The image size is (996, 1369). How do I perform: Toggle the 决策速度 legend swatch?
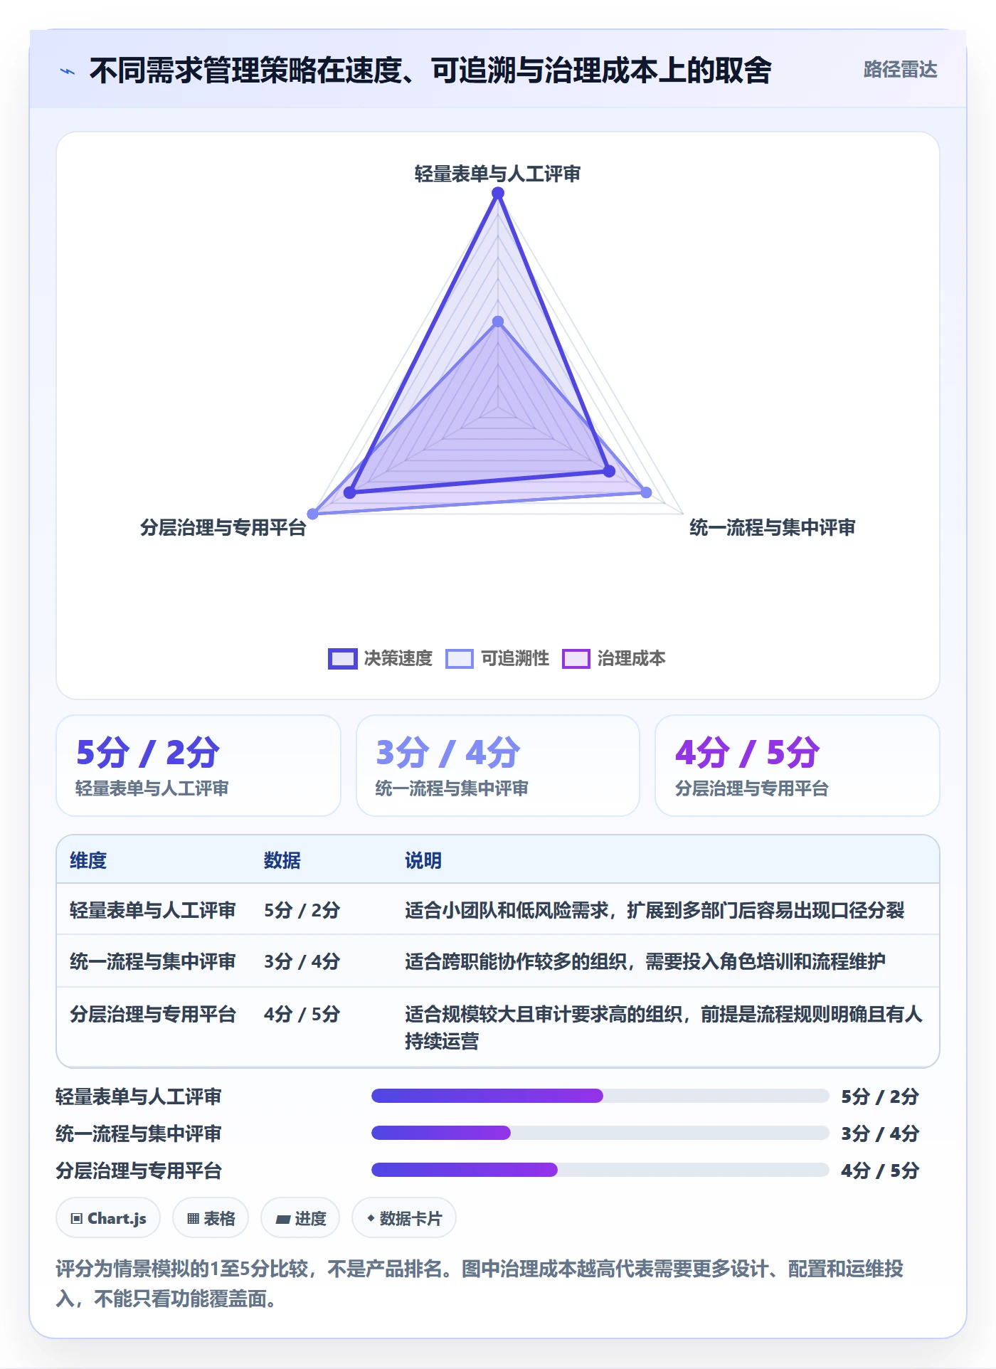[x=342, y=659]
